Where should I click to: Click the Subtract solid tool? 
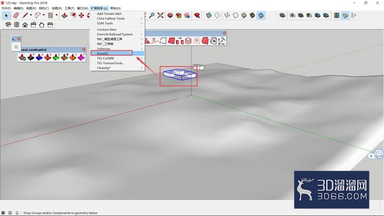tap(309, 15)
